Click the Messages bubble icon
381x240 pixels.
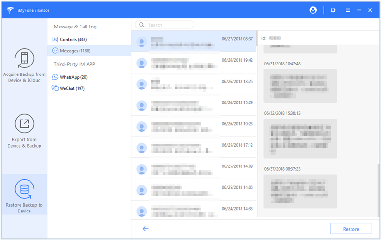point(55,51)
